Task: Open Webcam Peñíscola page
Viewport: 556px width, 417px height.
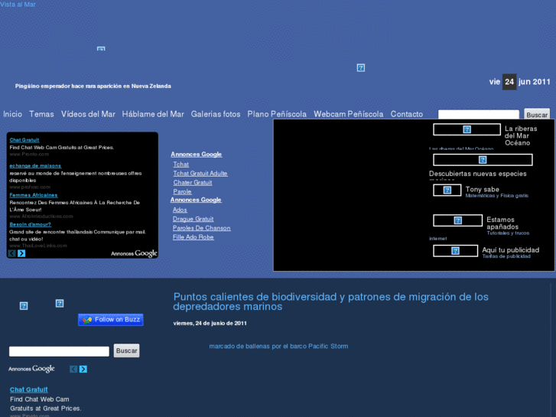Action: [349, 114]
